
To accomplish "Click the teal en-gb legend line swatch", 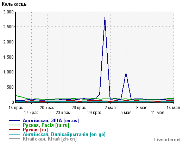I will pyautogui.click(x=14, y=134).
